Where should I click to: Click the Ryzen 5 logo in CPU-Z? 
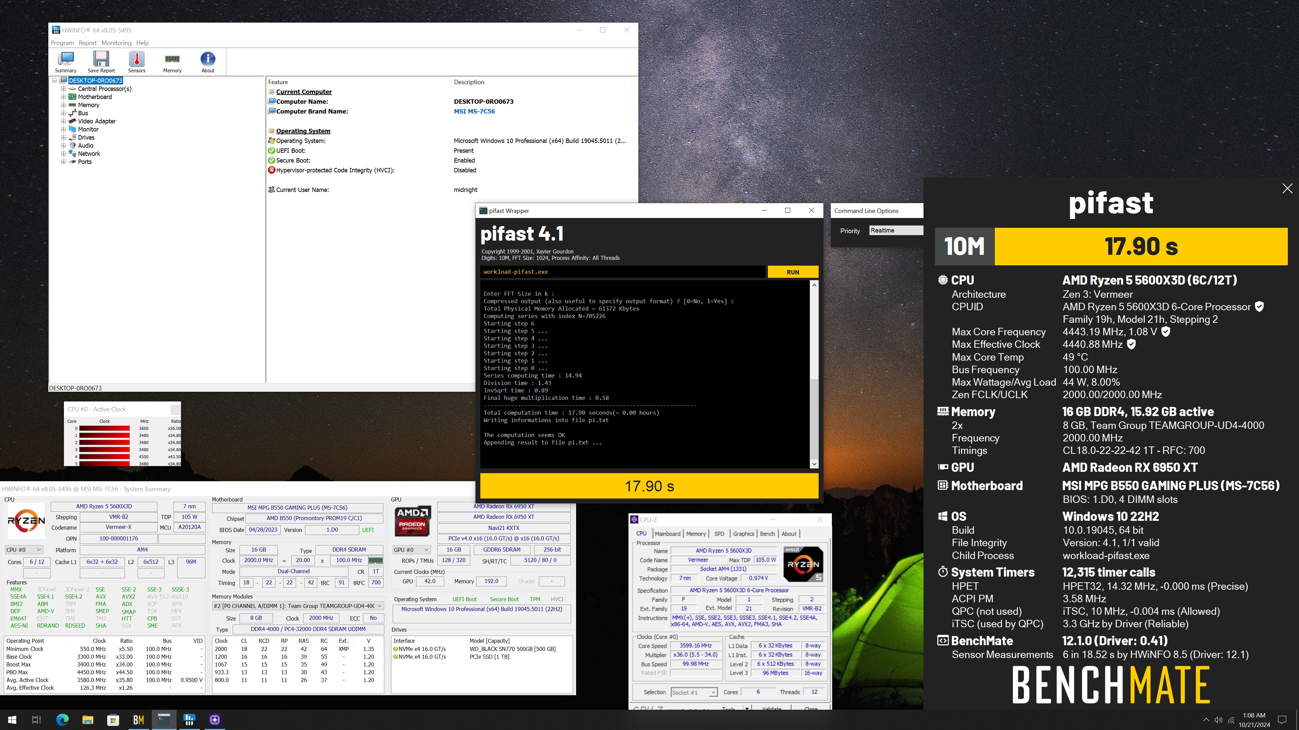[803, 564]
